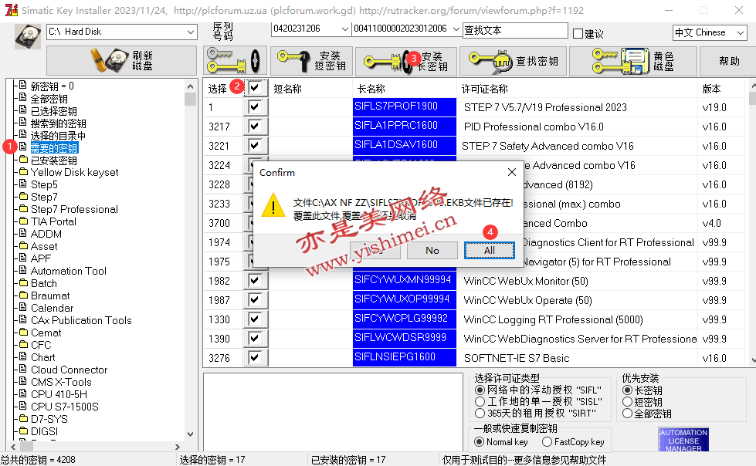Uncheck the checkbox for row 3221
The image size is (756, 466).
click(x=255, y=146)
